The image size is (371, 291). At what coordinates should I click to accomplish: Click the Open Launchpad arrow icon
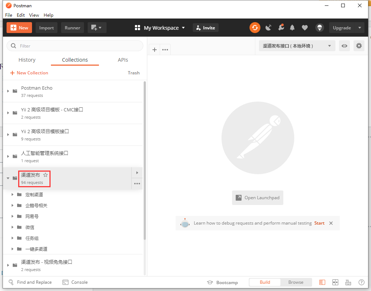click(x=239, y=197)
